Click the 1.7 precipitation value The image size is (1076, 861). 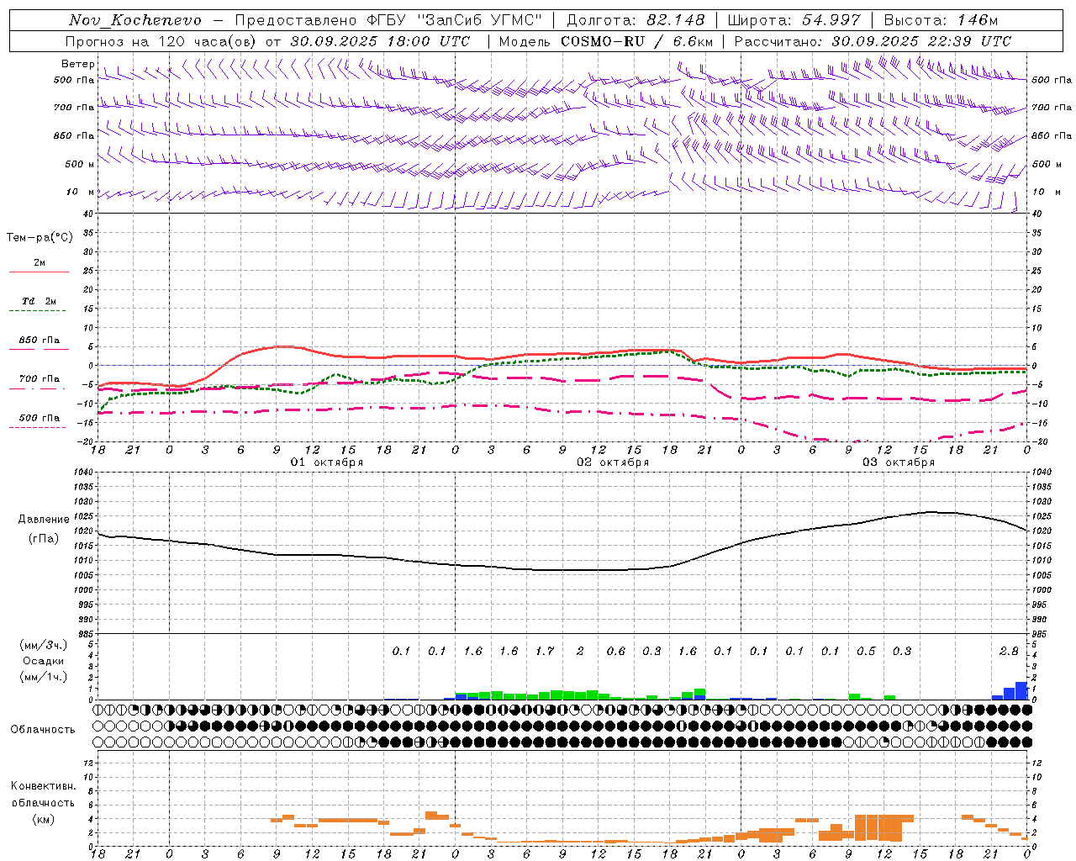[x=545, y=651]
